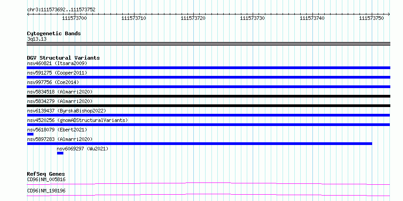
Task: Click the ruler's right arrowhead
Action: tap(389, 14)
